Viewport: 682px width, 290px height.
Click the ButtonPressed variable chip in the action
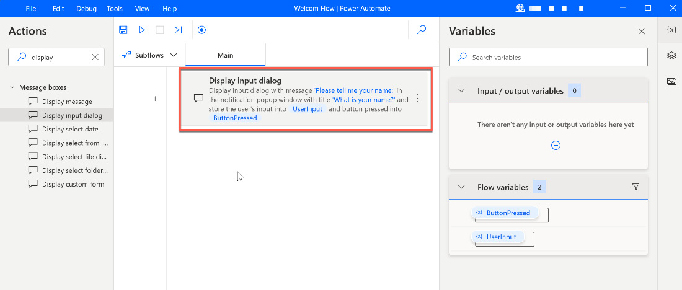(235, 118)
